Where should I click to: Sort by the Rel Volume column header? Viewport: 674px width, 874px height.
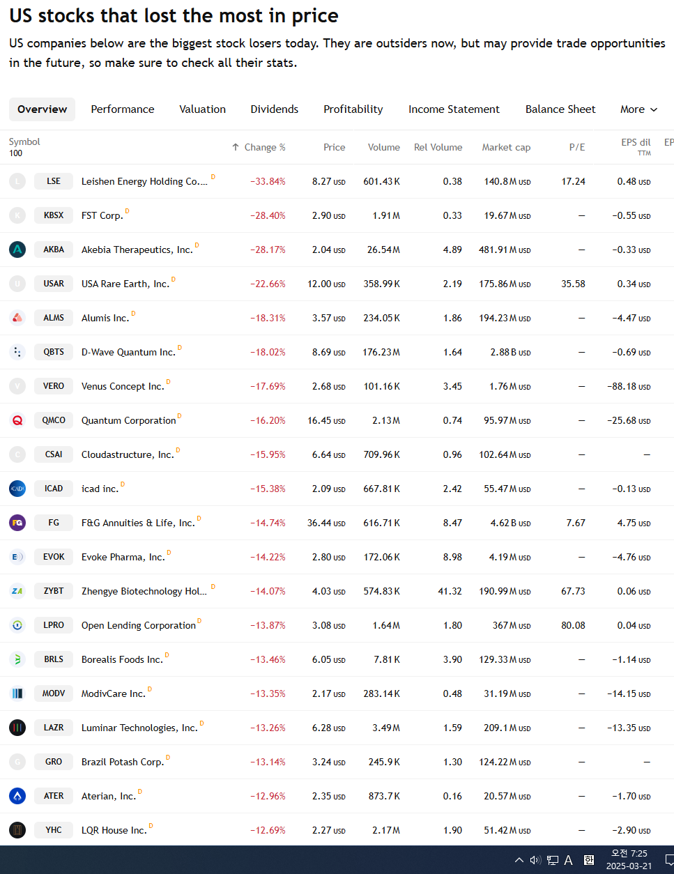[x=438, y=147]
